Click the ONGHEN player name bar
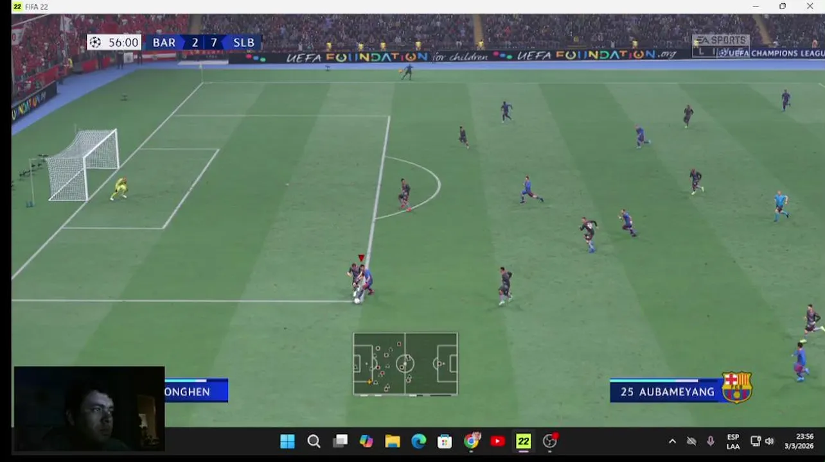The height and width of the screenshot is (462, 825). tap(196, 391)
